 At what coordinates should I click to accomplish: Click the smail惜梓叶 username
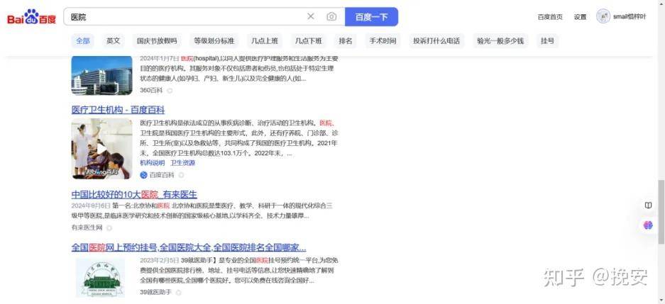[x=630, y=16]
